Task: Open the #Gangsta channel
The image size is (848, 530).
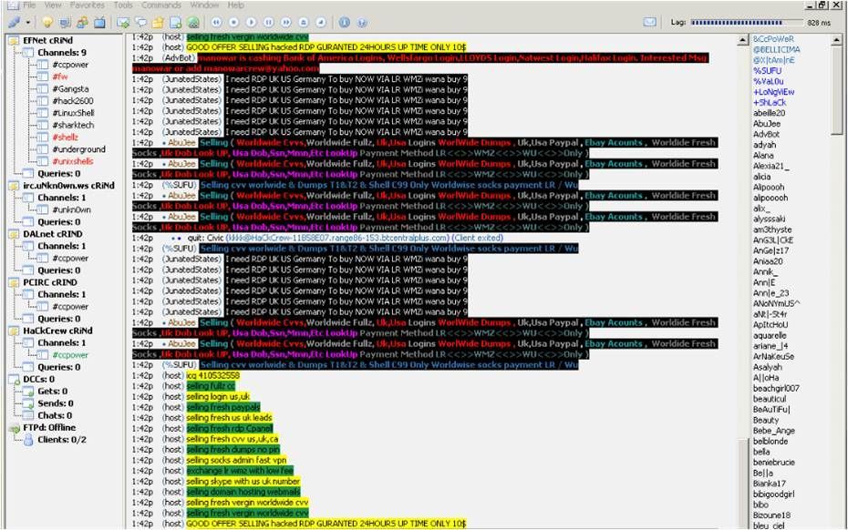Action: tap(70, 88)
